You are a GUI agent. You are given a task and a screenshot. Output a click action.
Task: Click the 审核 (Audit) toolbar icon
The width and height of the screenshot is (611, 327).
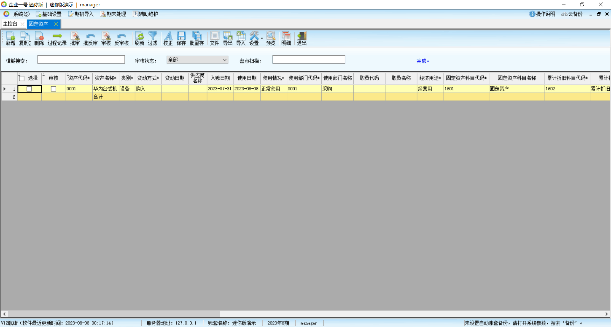coord(106,38)
